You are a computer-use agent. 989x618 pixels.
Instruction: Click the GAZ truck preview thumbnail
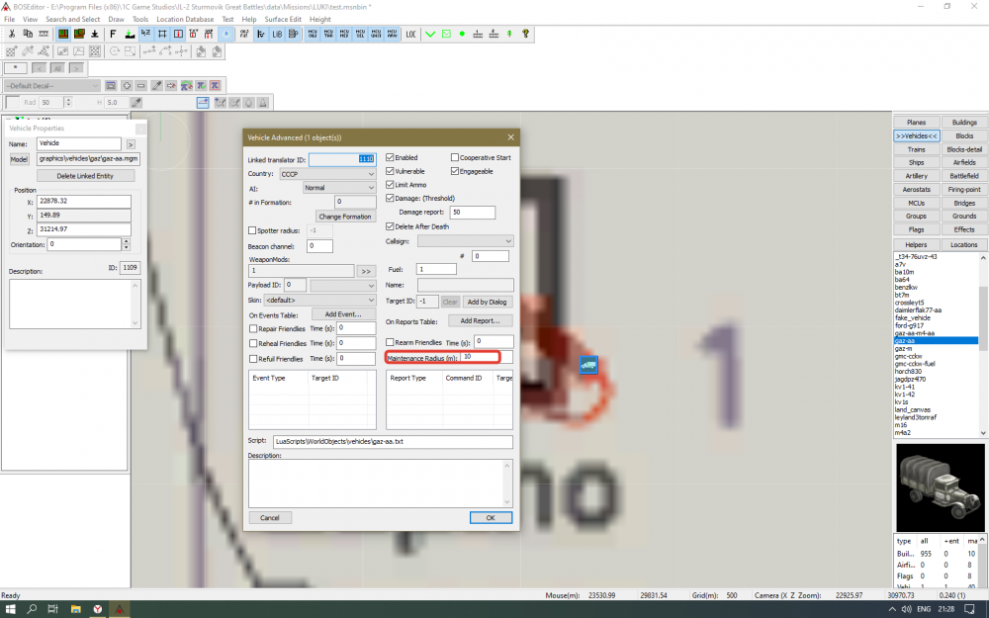940,487
